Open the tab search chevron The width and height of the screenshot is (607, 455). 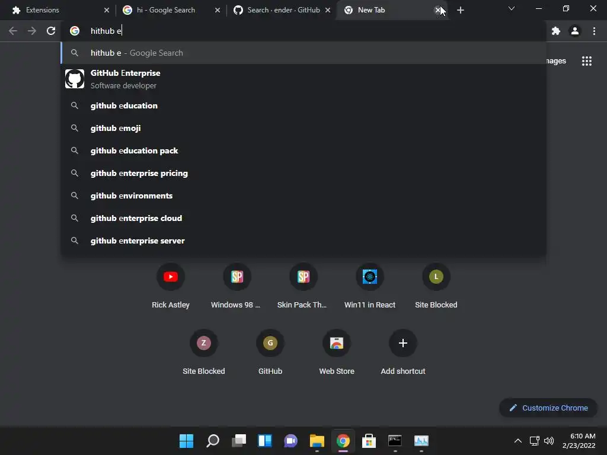(x=512, y=8)
